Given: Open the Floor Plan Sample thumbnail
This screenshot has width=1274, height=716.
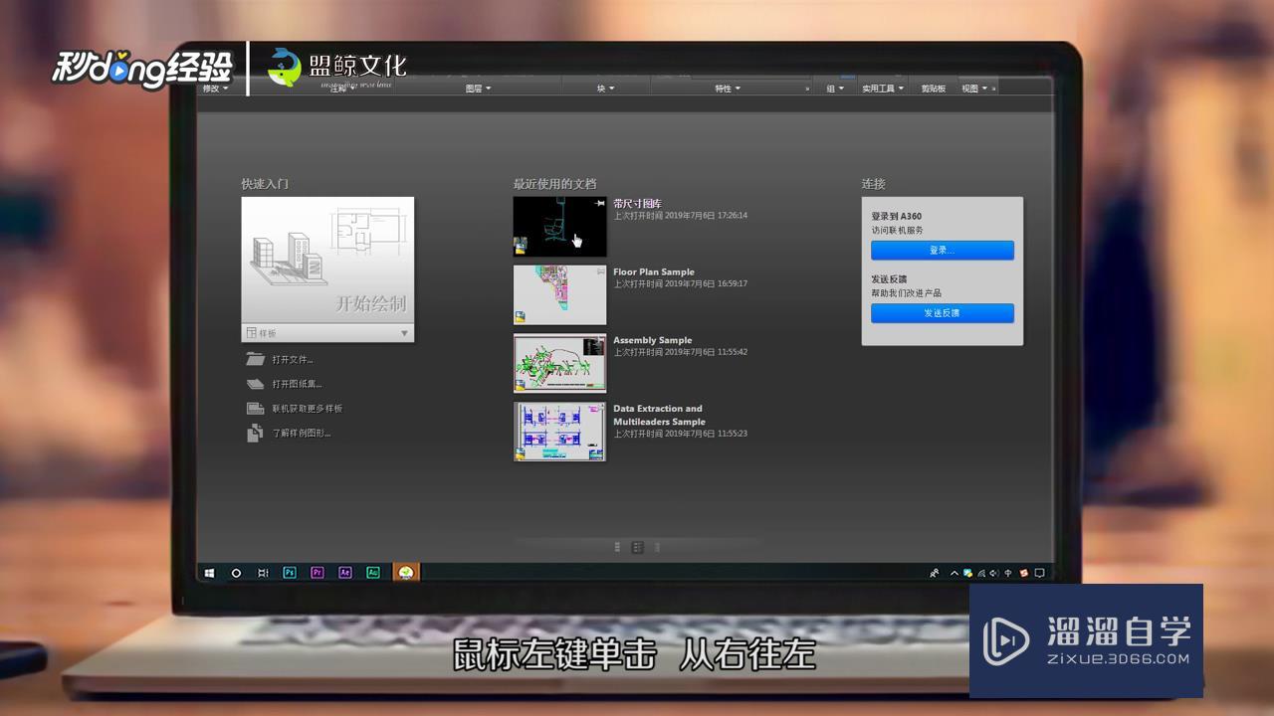Looking at the screenshot, I should (x=558, y=294).
